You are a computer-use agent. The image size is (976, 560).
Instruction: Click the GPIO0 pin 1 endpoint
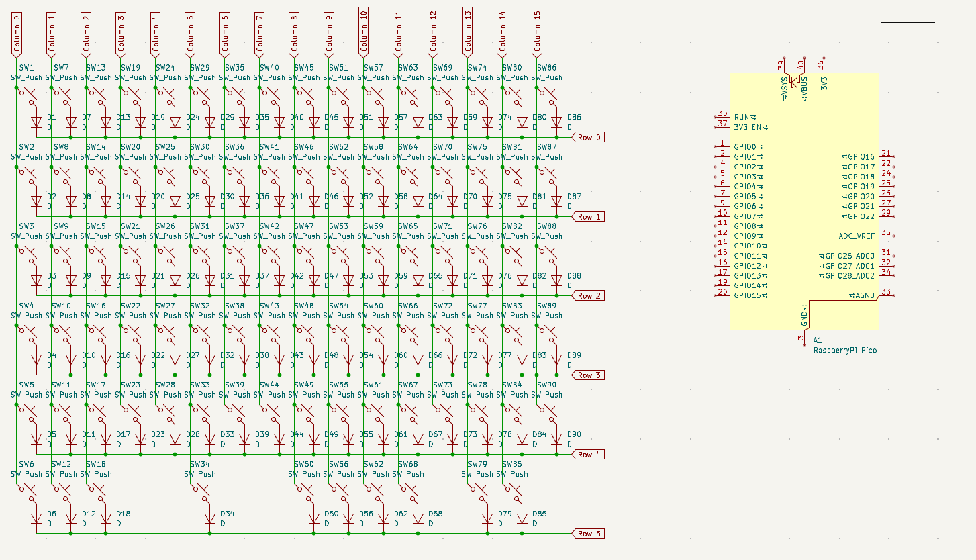(717, 146)
